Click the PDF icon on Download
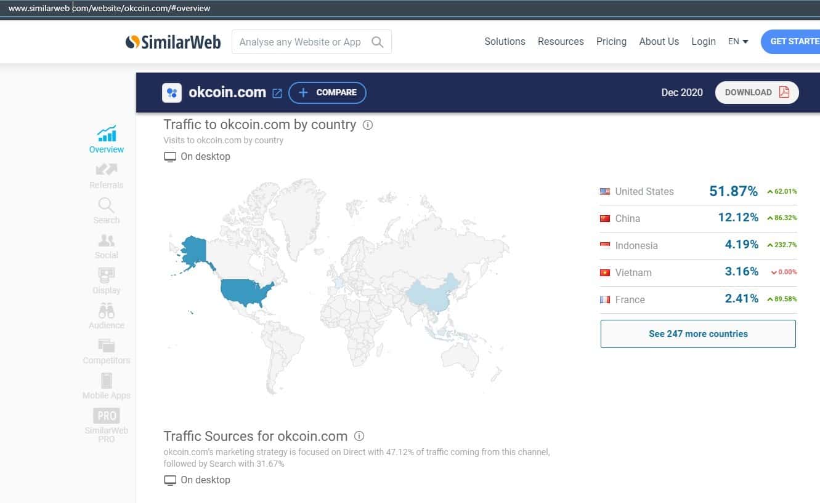 [784, 92]
